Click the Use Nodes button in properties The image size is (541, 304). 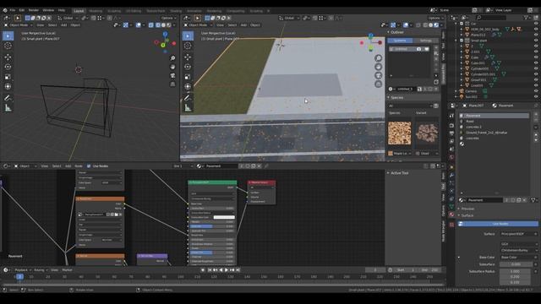(498, 224)
